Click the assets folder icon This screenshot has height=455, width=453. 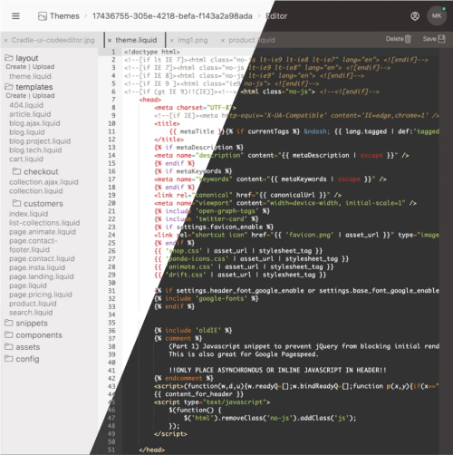coord(9,346)
